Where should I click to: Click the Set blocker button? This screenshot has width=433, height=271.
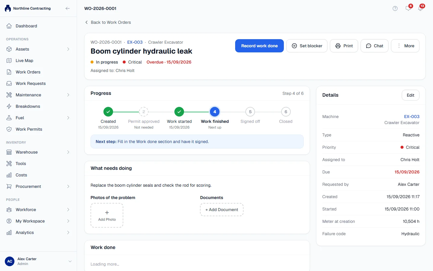(x=307, y=46)
